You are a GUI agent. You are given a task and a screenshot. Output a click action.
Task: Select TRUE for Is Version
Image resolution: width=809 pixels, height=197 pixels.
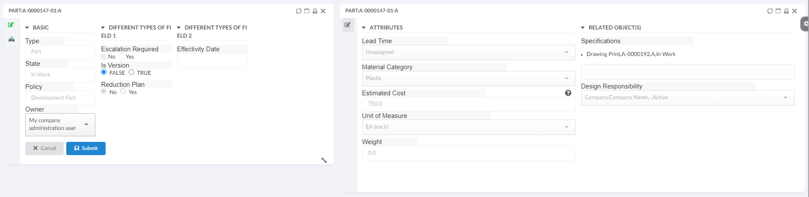point(132,72)
